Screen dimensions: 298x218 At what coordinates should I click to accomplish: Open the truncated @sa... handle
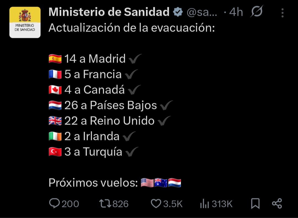coord(202,12)
